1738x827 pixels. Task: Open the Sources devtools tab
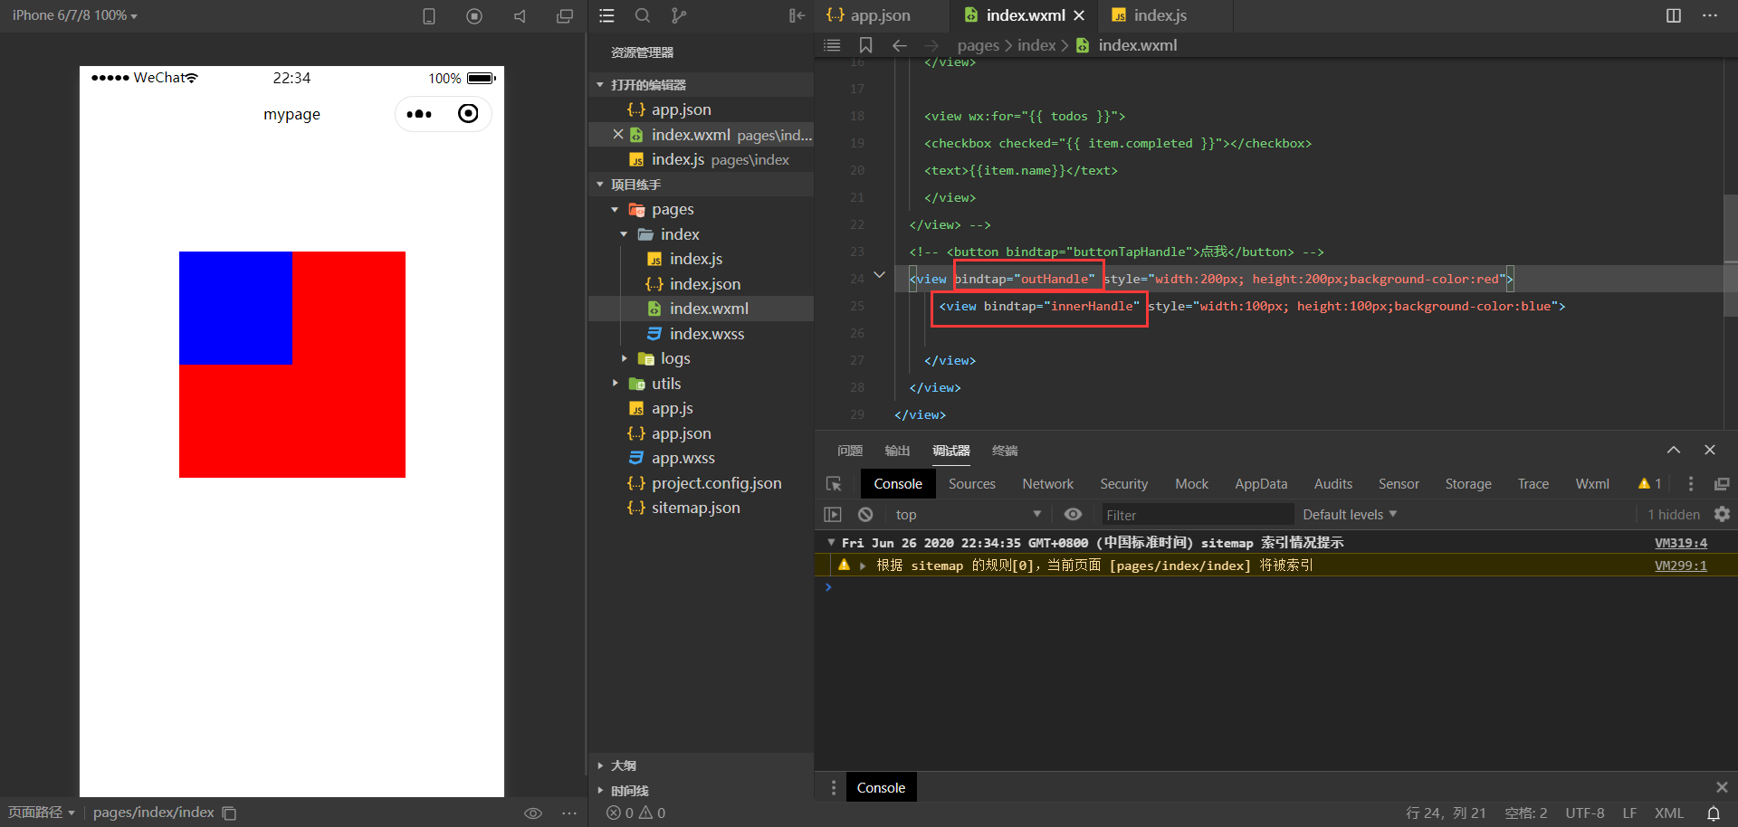(x=972, y=484)
